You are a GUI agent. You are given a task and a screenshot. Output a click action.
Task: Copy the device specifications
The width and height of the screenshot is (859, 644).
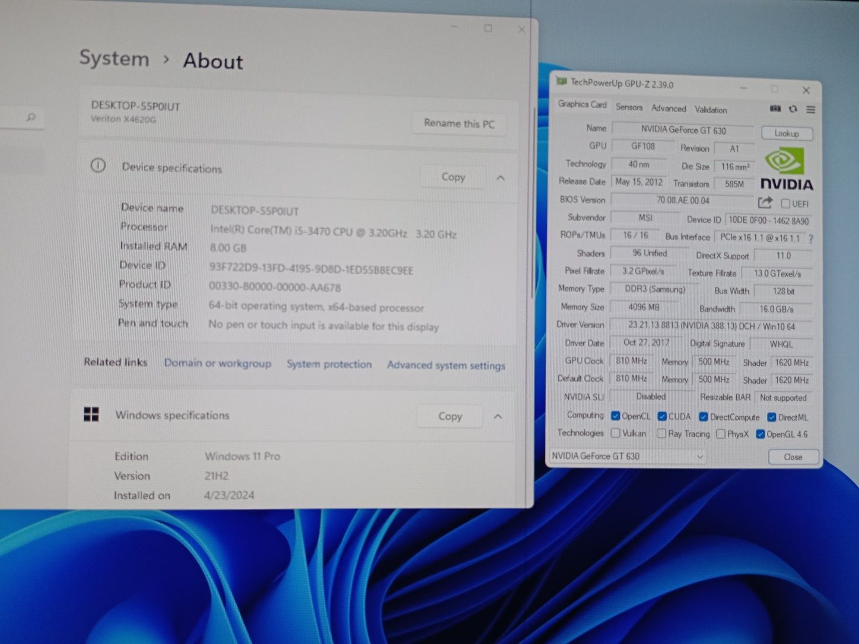click(453, 177)
